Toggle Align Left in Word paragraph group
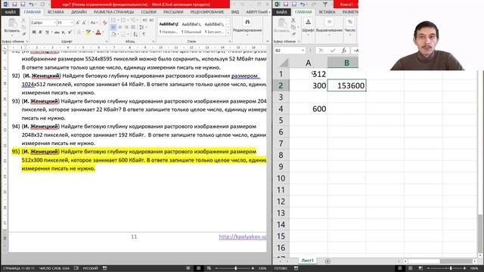484x272 pixels. pos(113,27)
